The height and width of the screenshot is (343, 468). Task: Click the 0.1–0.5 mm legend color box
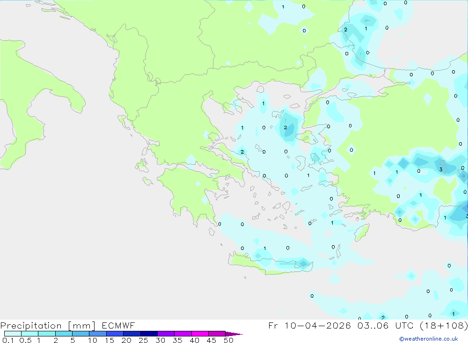click(x=13, y=334)
